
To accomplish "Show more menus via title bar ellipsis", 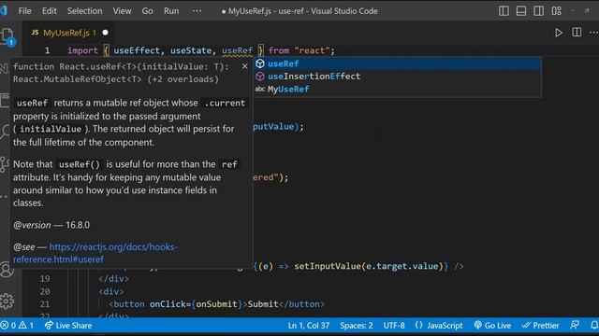I will [197, 11].
